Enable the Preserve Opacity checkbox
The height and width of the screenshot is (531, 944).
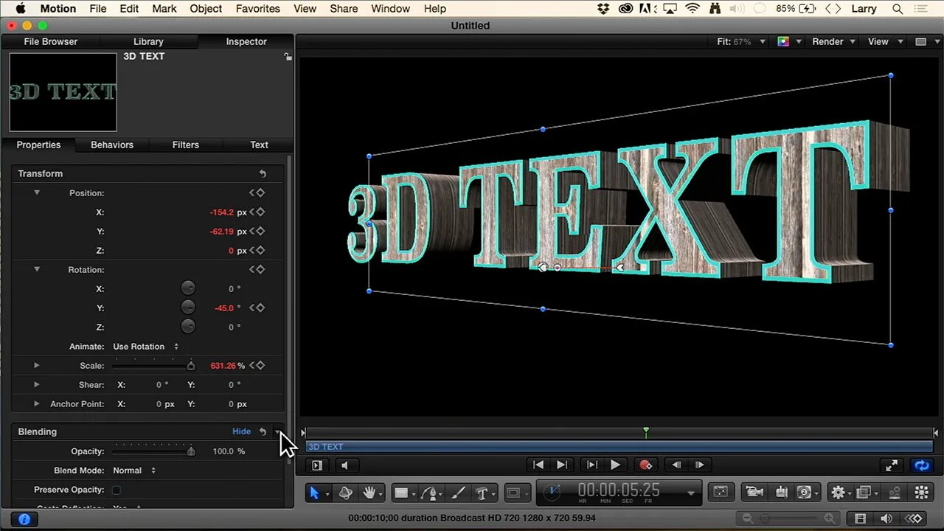(116, 490)
